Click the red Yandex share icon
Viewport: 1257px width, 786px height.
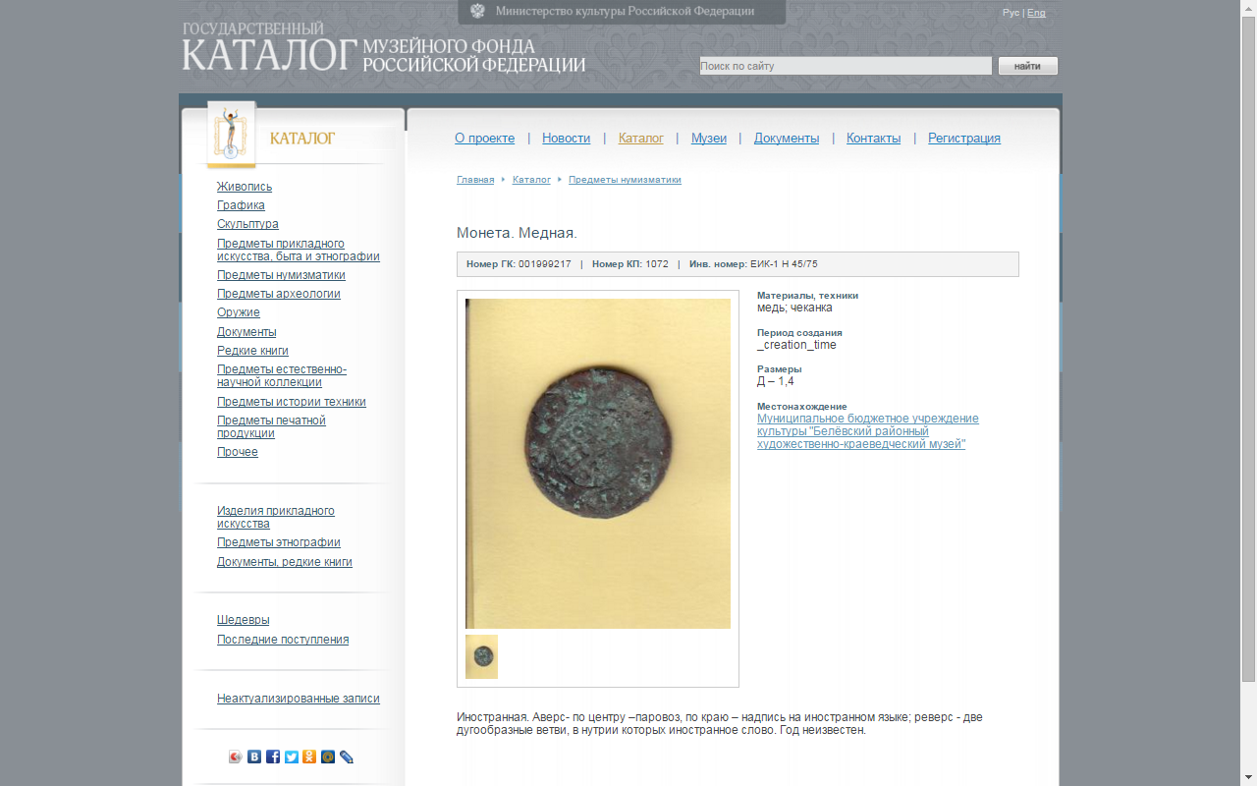point(236,757)
